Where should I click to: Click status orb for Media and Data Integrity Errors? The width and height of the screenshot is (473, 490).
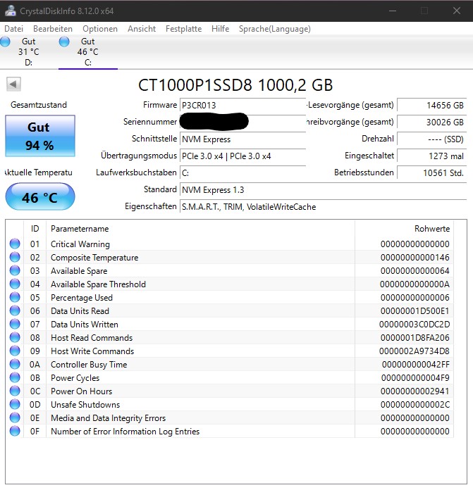[15, 417]
